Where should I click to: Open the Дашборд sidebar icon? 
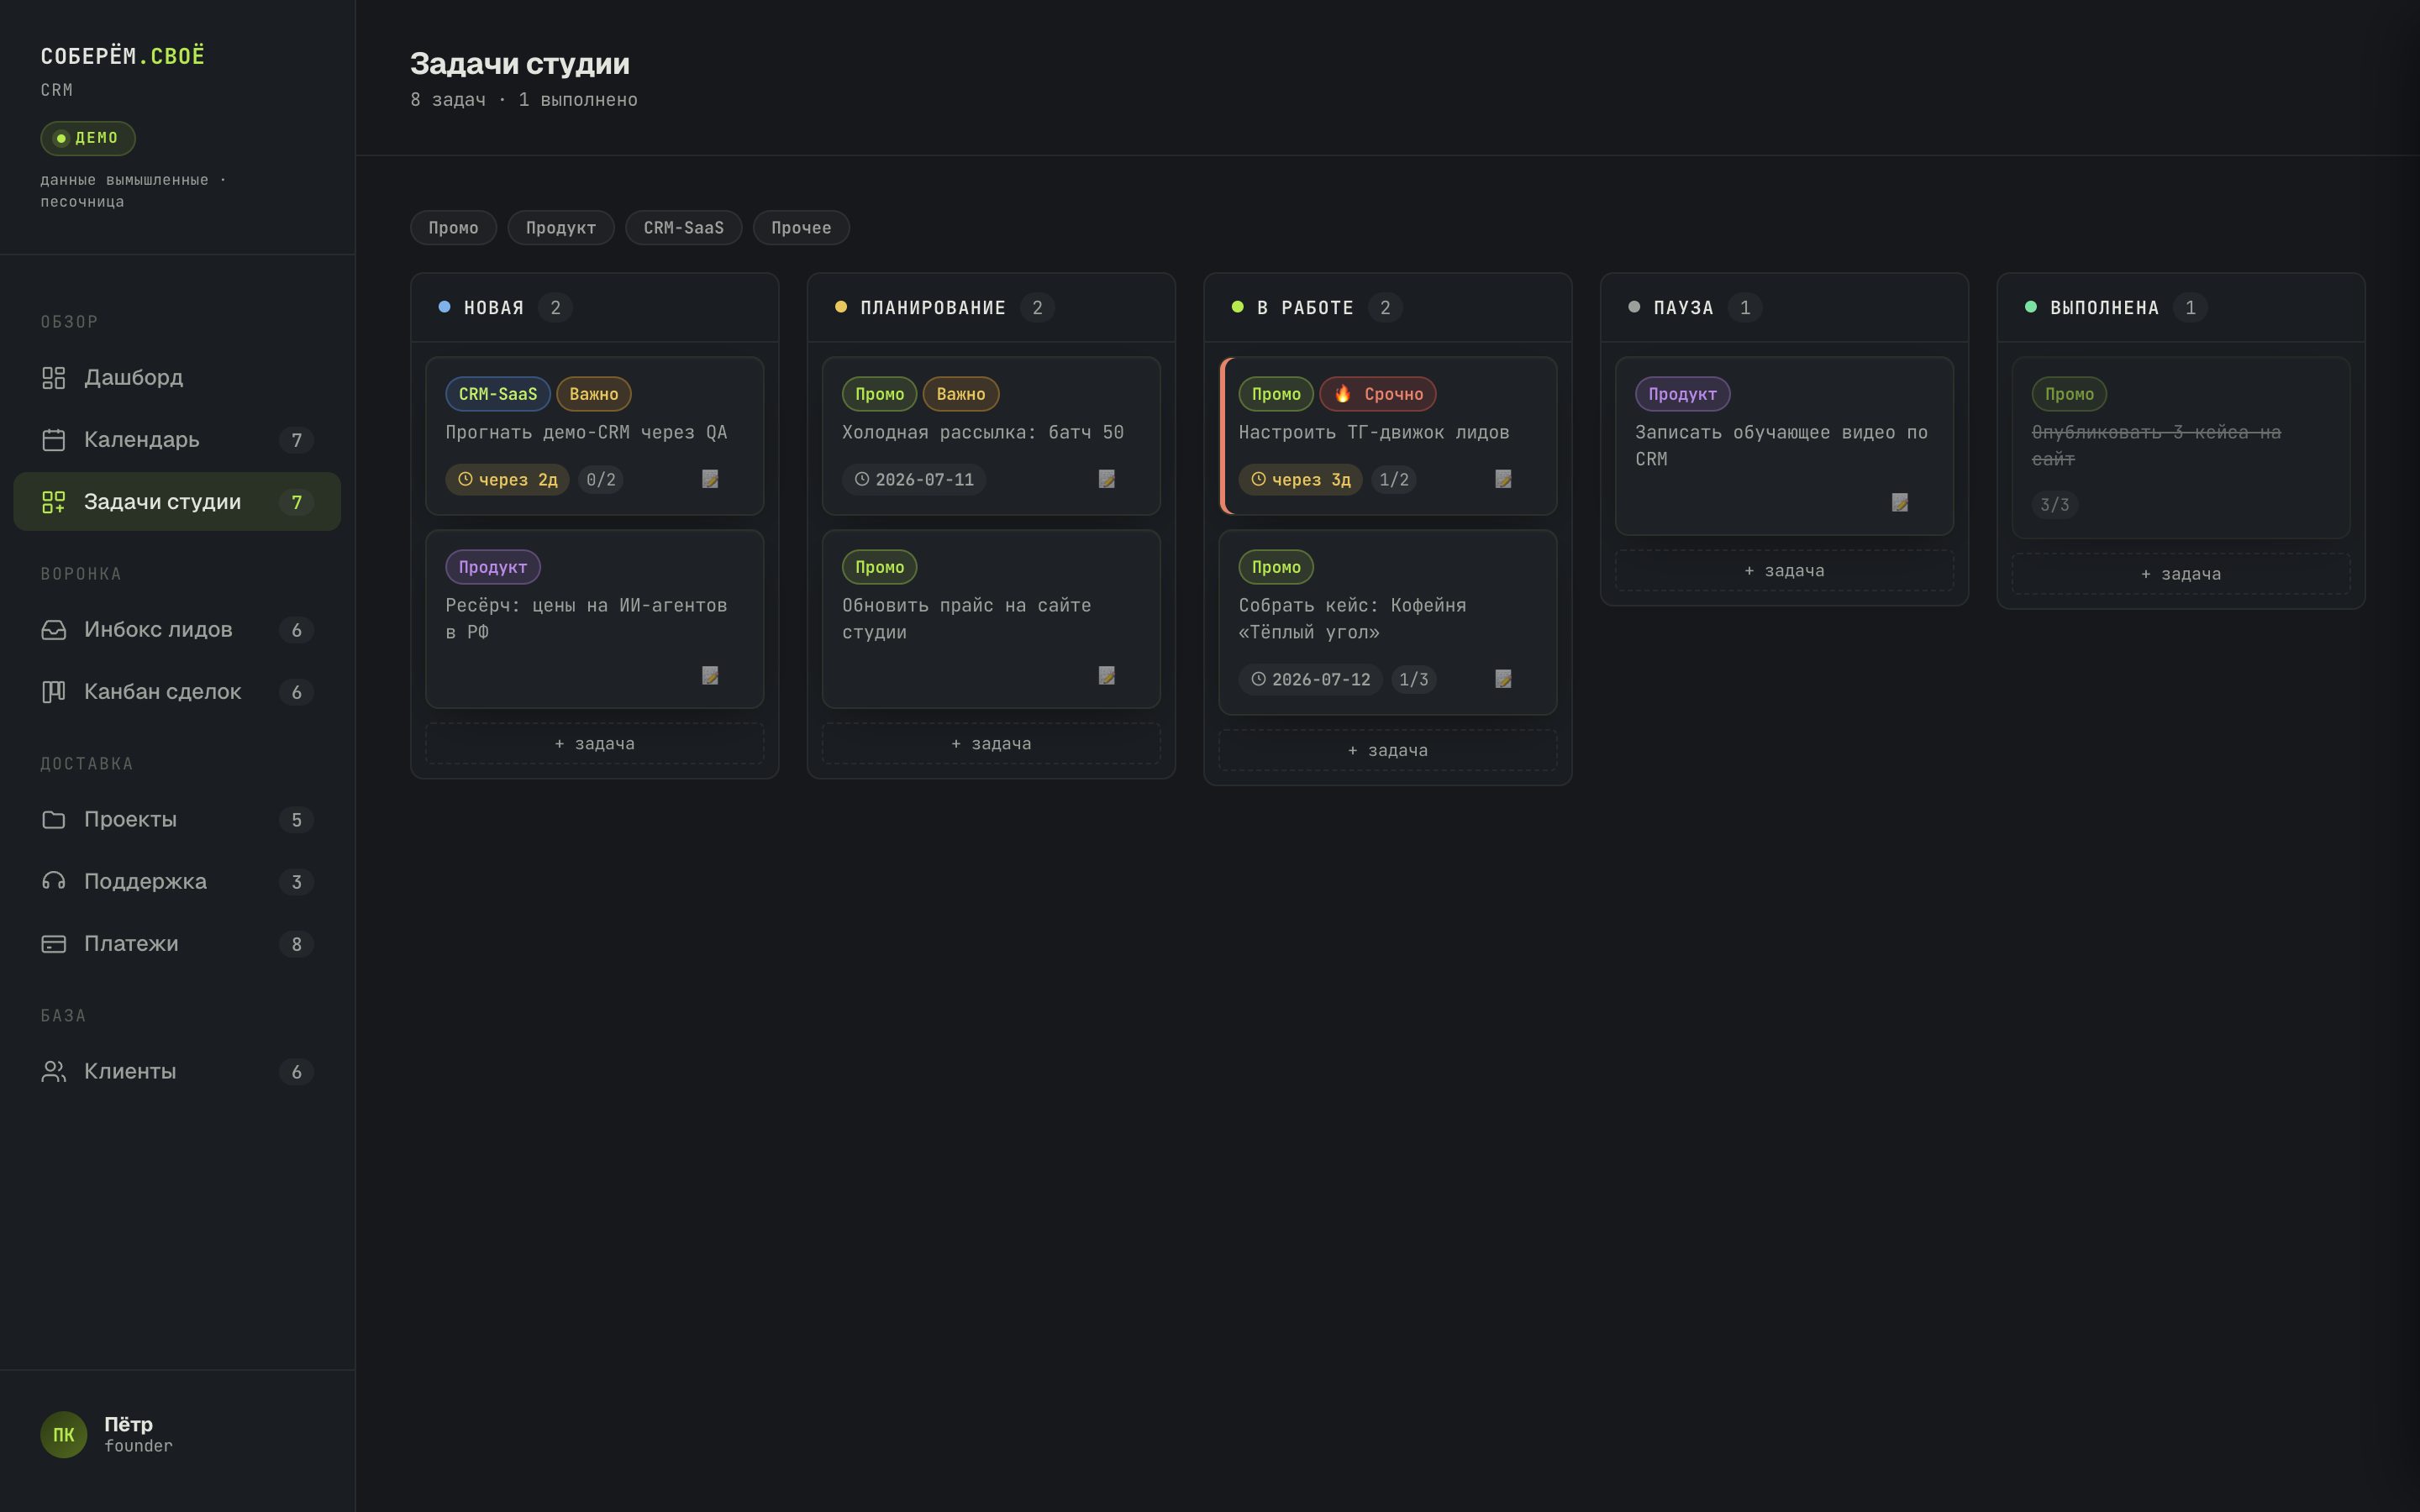(53, 378)
